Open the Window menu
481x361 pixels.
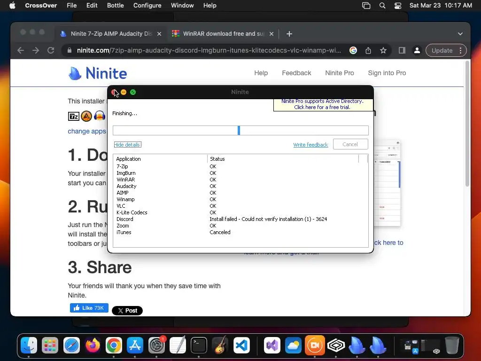(182, 6)
